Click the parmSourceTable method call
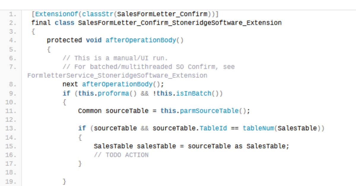This screenshot has width=356, height=186. pyautogui.click(x=209, y=111)
